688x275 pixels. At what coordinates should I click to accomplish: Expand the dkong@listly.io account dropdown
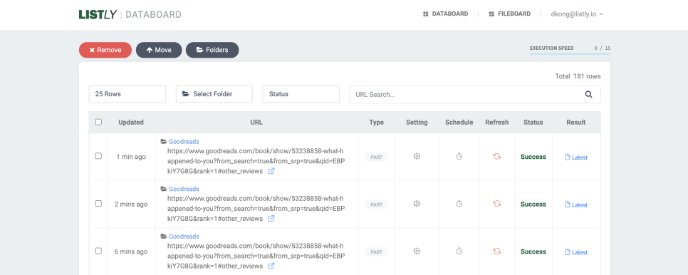[577, 14]
